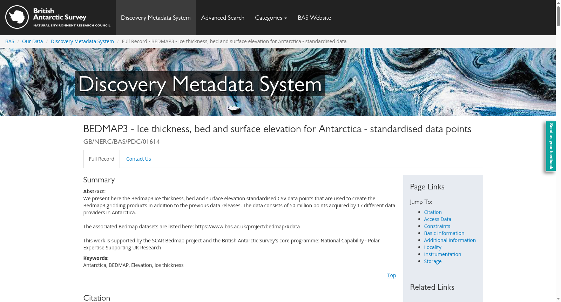The width and height of the screenshot is (561, 302).
Task: Open the Discovery Metadata System nav item
Action: (x=156, y=18)
